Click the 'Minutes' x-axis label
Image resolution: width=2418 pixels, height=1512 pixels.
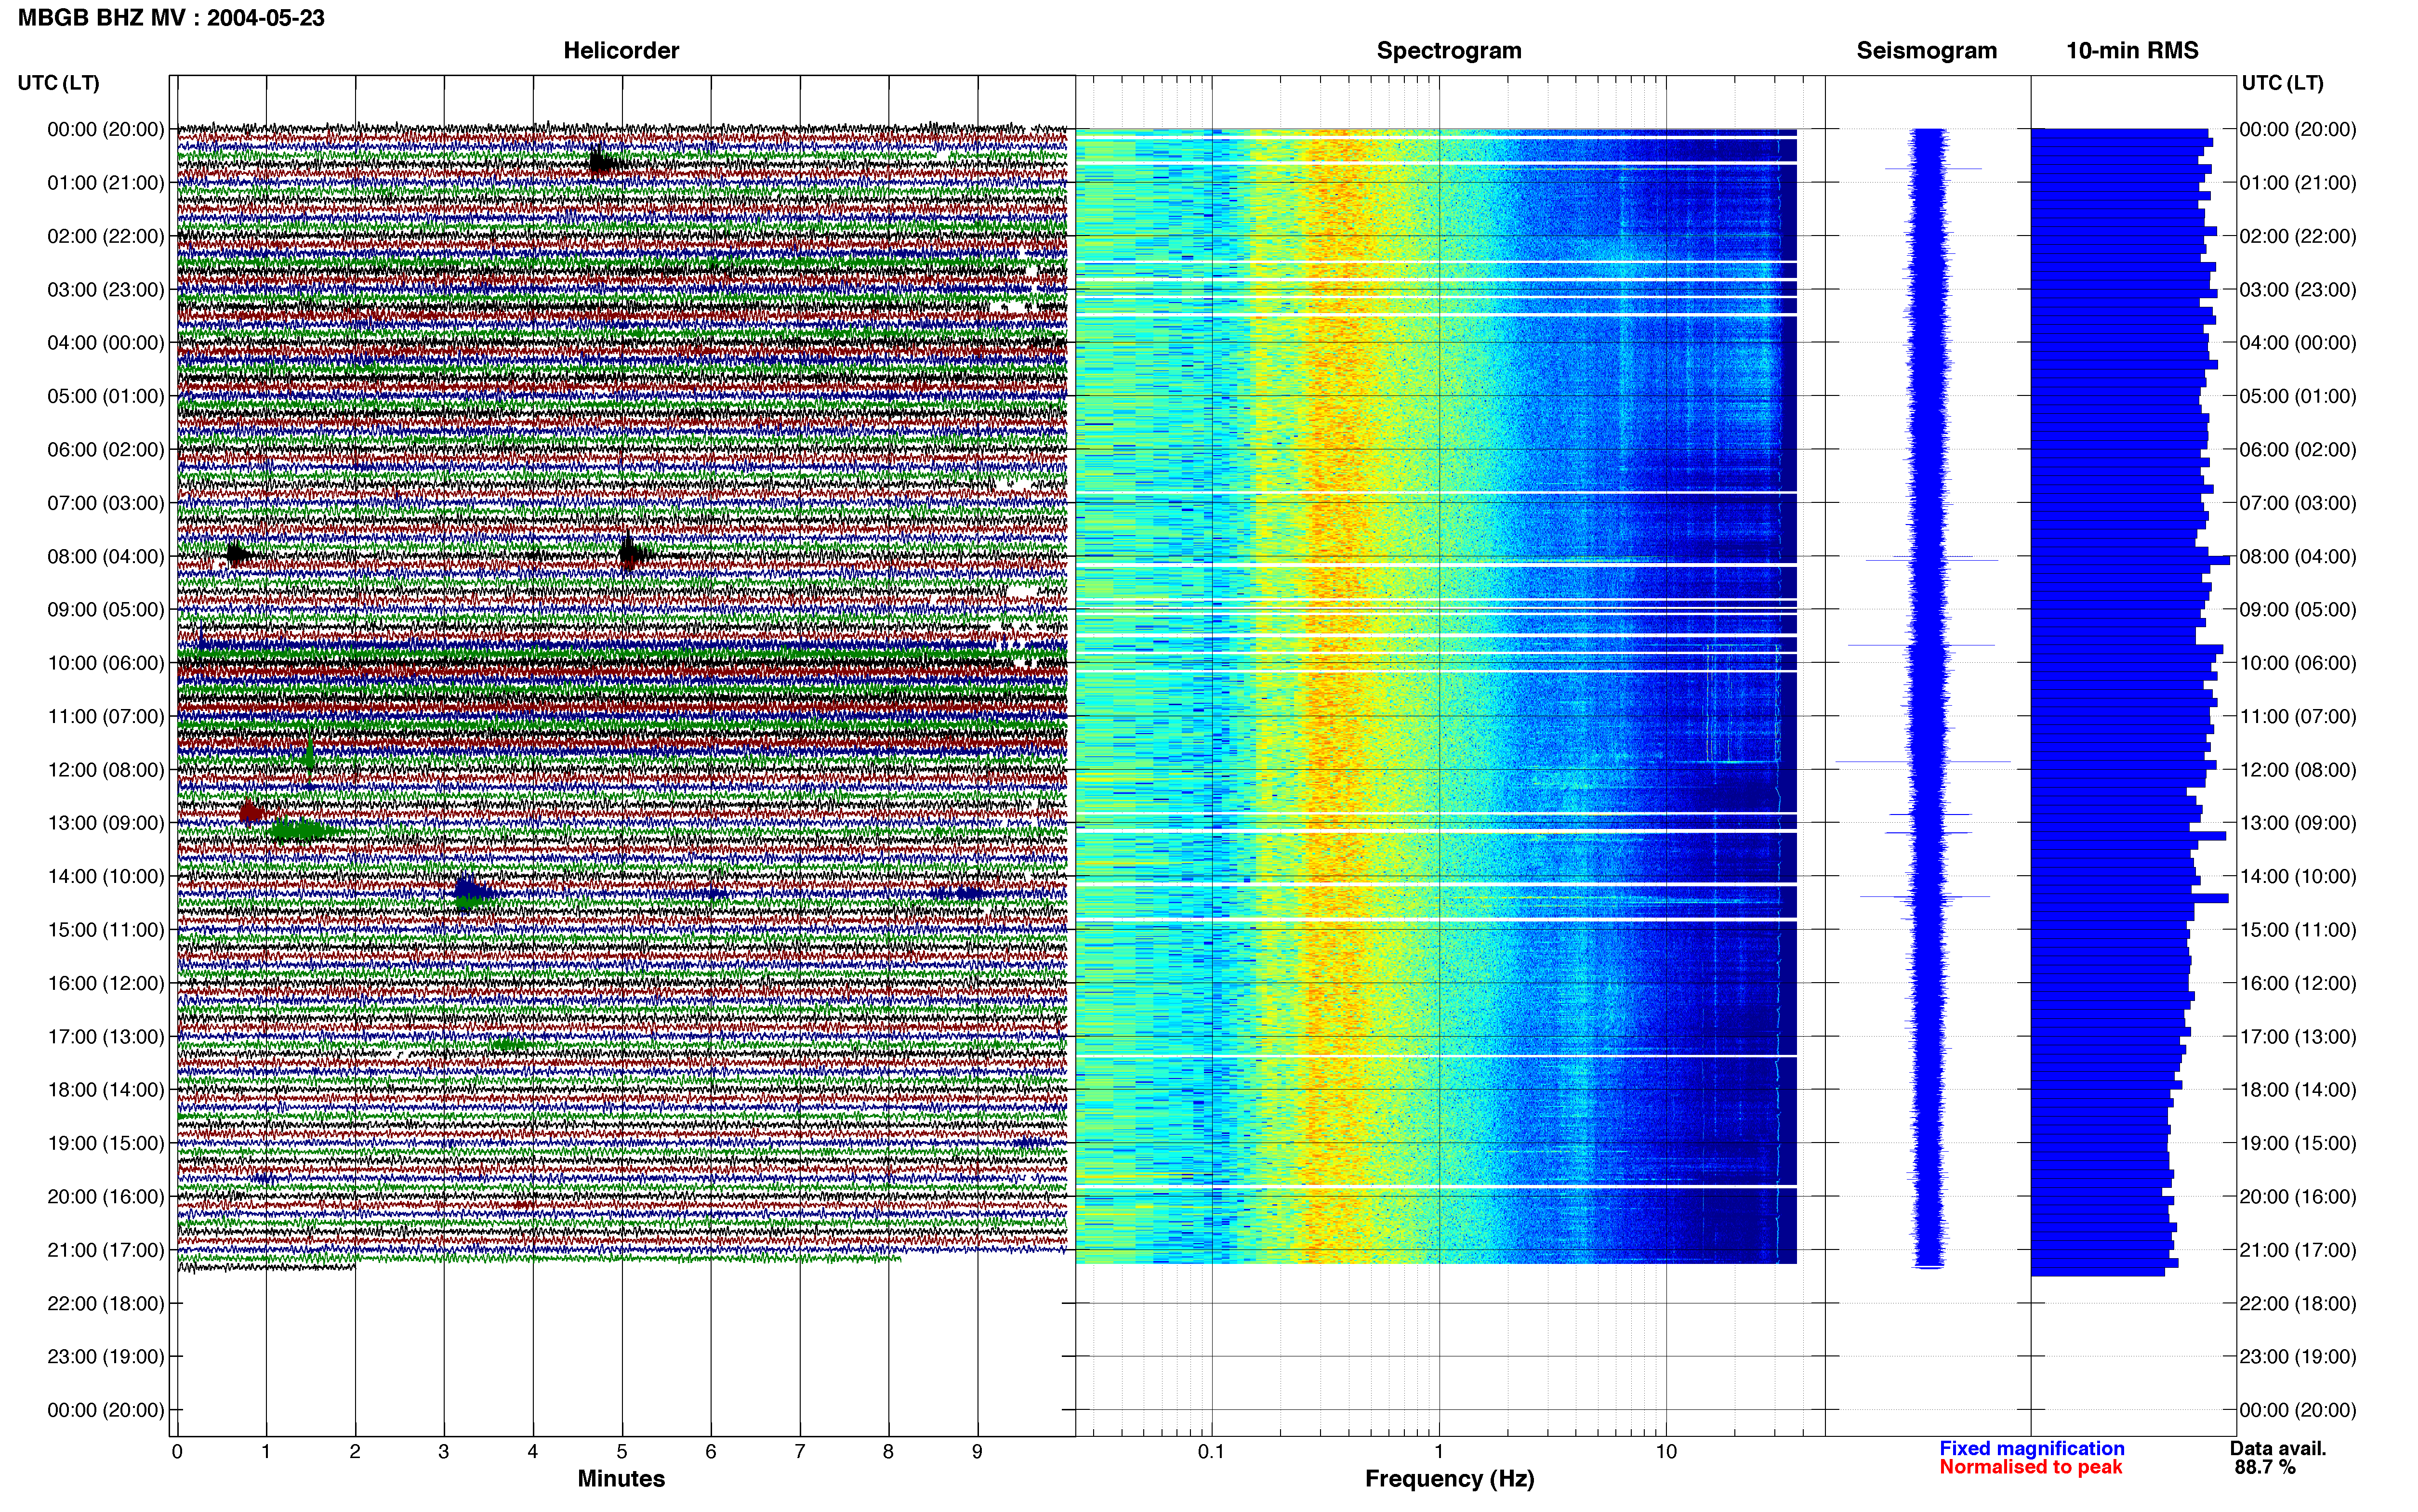621,1478
